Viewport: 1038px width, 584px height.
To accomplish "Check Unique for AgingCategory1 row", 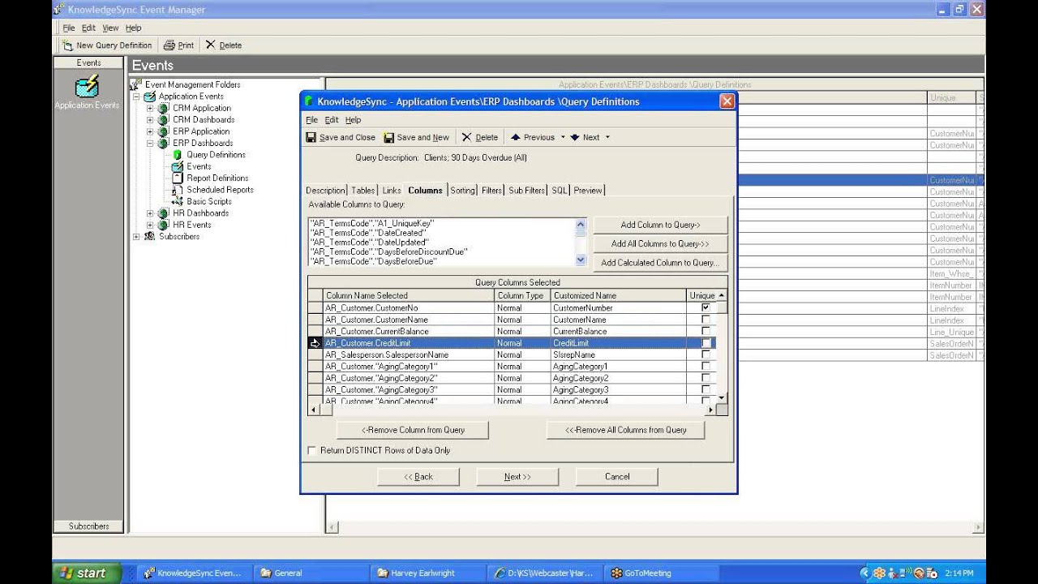I will [706, 367].
